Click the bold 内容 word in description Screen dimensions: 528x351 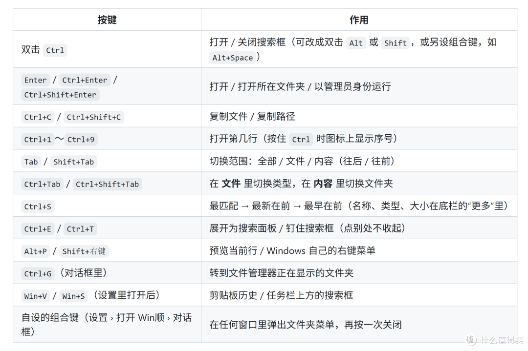pyautogui.click(x=323, y=184)
